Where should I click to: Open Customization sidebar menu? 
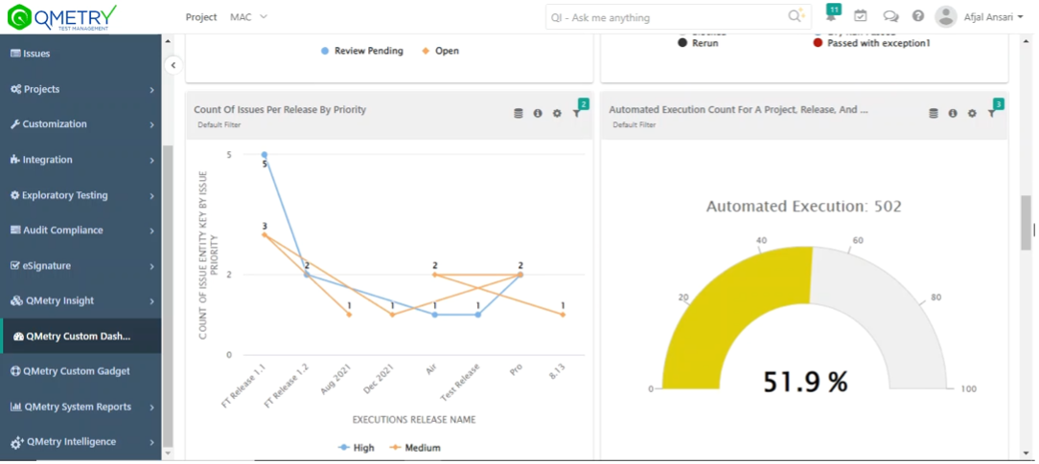tap(81, 124)
